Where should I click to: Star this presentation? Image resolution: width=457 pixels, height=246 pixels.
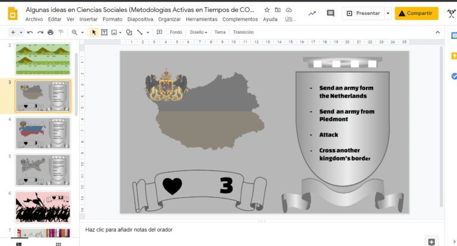click(x=267, y=10)
